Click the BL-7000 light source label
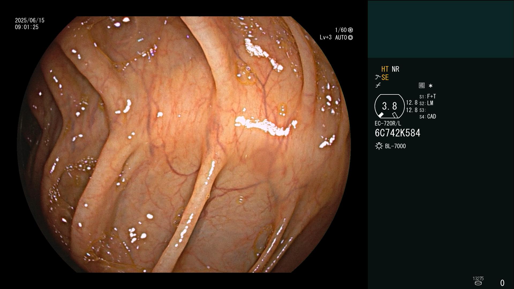The width and height of the screenshot is (514, 289). pyautogui.click(x=395, y=146)
